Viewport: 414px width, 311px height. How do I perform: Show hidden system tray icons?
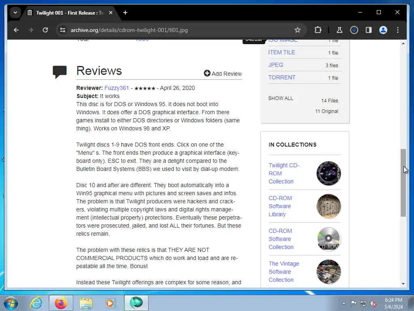point(344,303)
